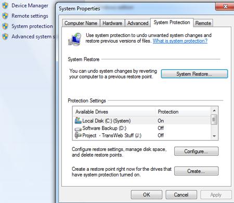The image size is (234, 203).
Task: Click the shield icon beside System protection
Action: point(5,27)
